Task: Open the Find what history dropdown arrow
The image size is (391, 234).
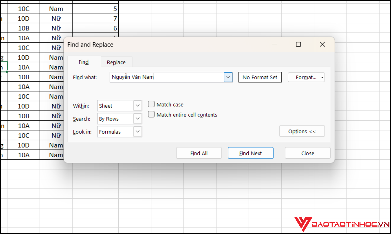Action: [x=228, y=77]
